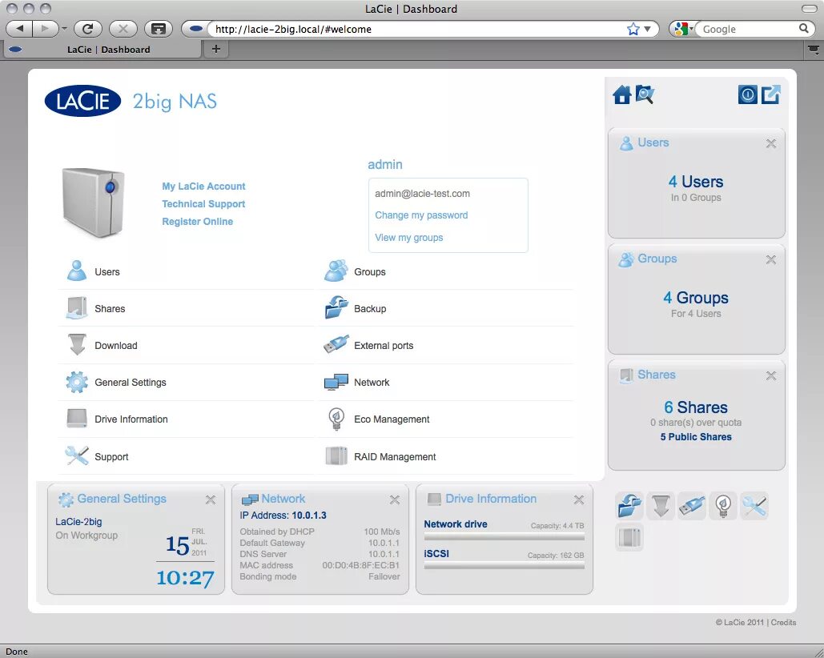This screenshot has width=824, height=658.
Task: Click the RAID Management tray shortcut
Action: (629, 538)
